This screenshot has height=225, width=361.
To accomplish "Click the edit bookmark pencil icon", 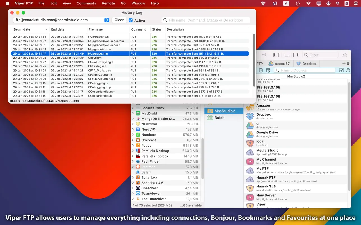I will [x=268, y=71].
